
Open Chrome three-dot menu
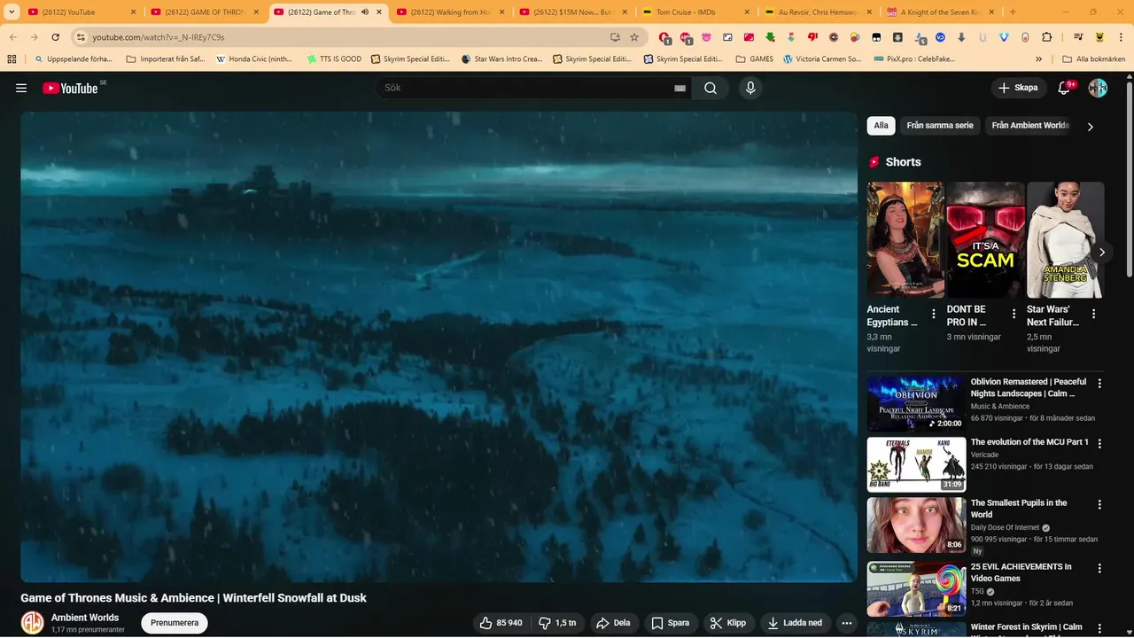point(1121,37)
